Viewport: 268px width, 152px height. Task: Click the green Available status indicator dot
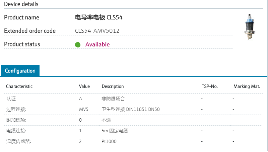[78, 45]
